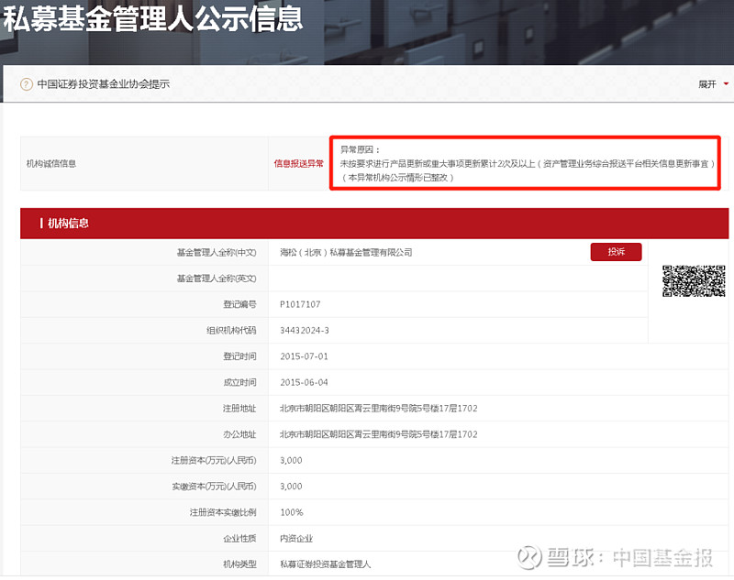Click the QR code image

(694, 281)
